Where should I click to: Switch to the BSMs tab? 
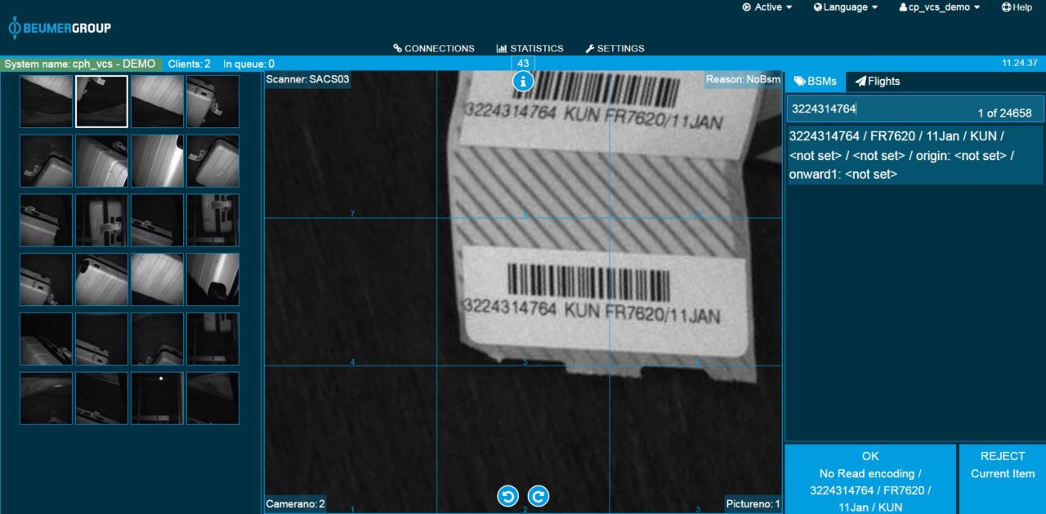pyautogui.click(x=816, y=81)
